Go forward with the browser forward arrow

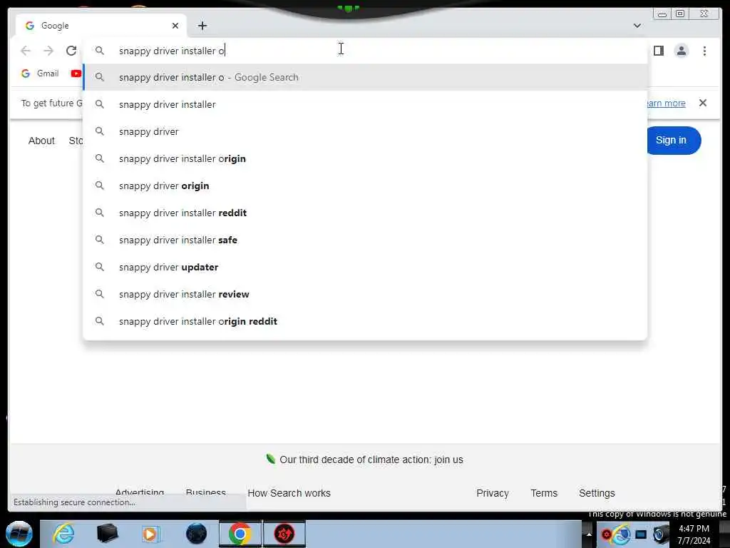point(48,51)
